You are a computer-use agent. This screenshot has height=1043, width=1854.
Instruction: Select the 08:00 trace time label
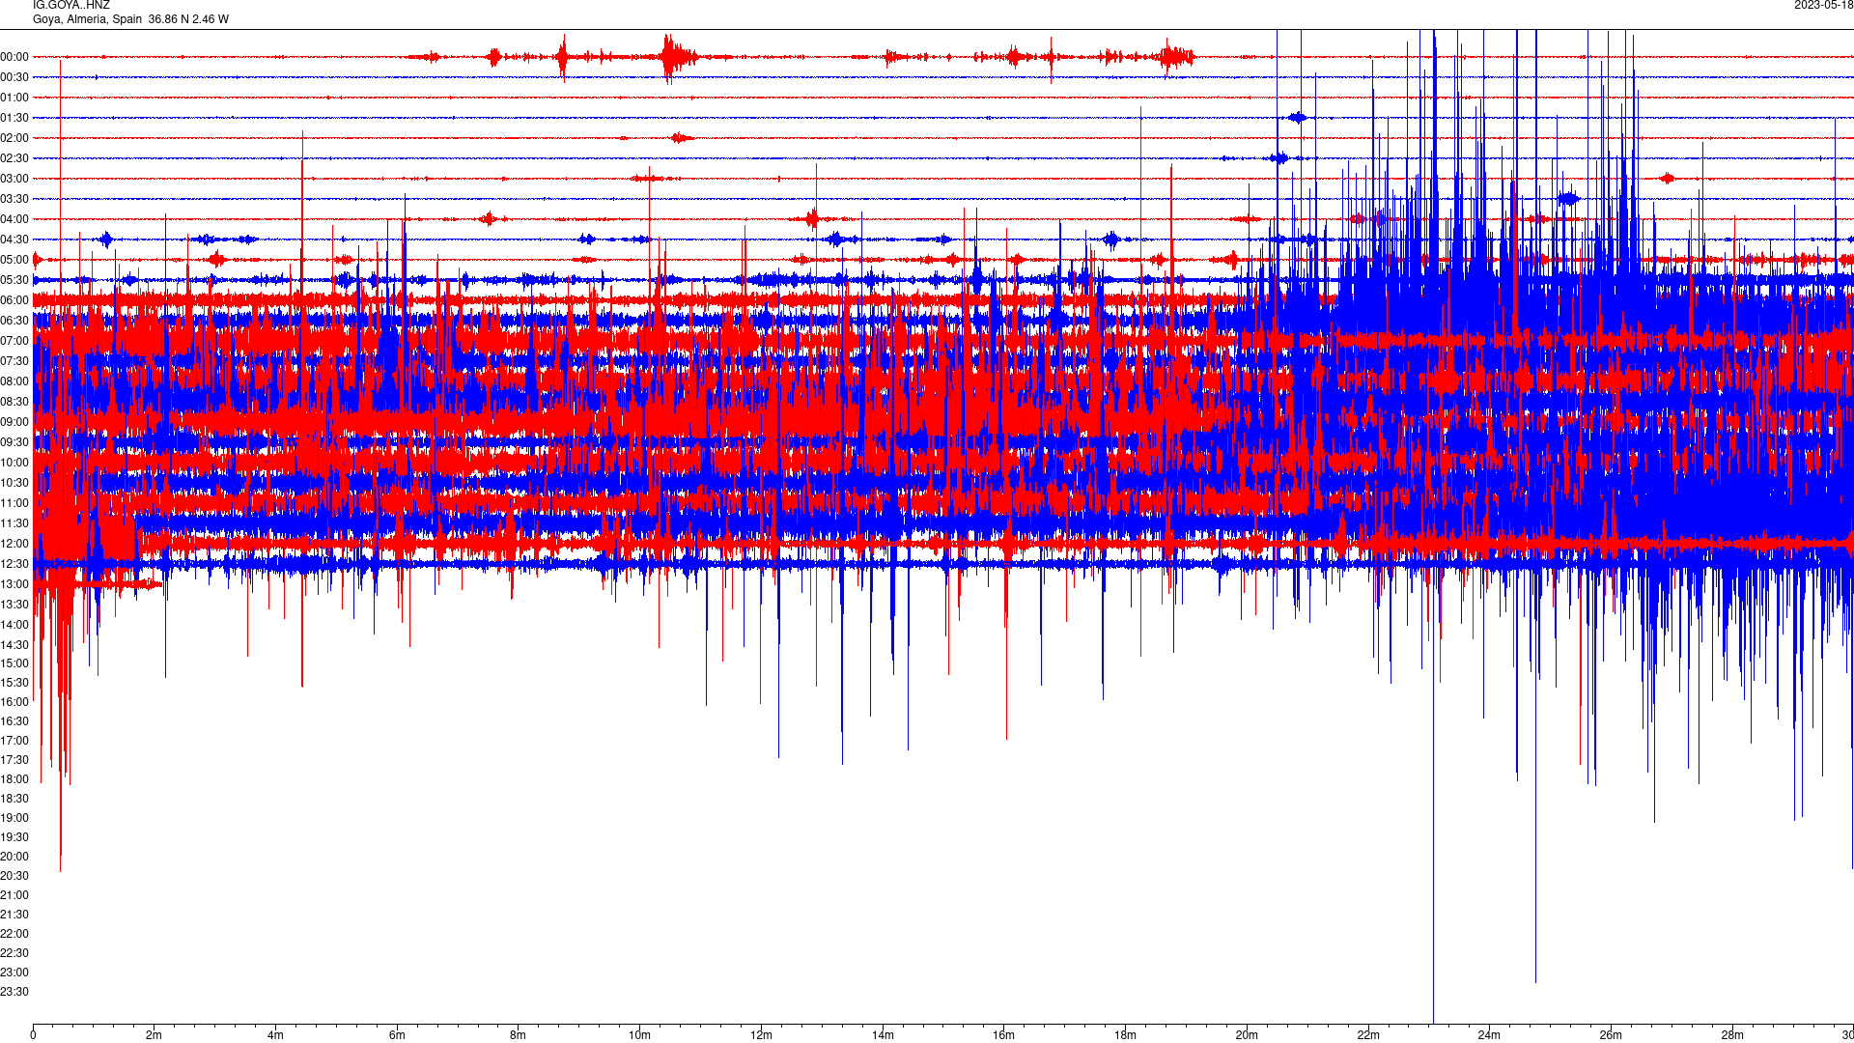coord(14,381)
